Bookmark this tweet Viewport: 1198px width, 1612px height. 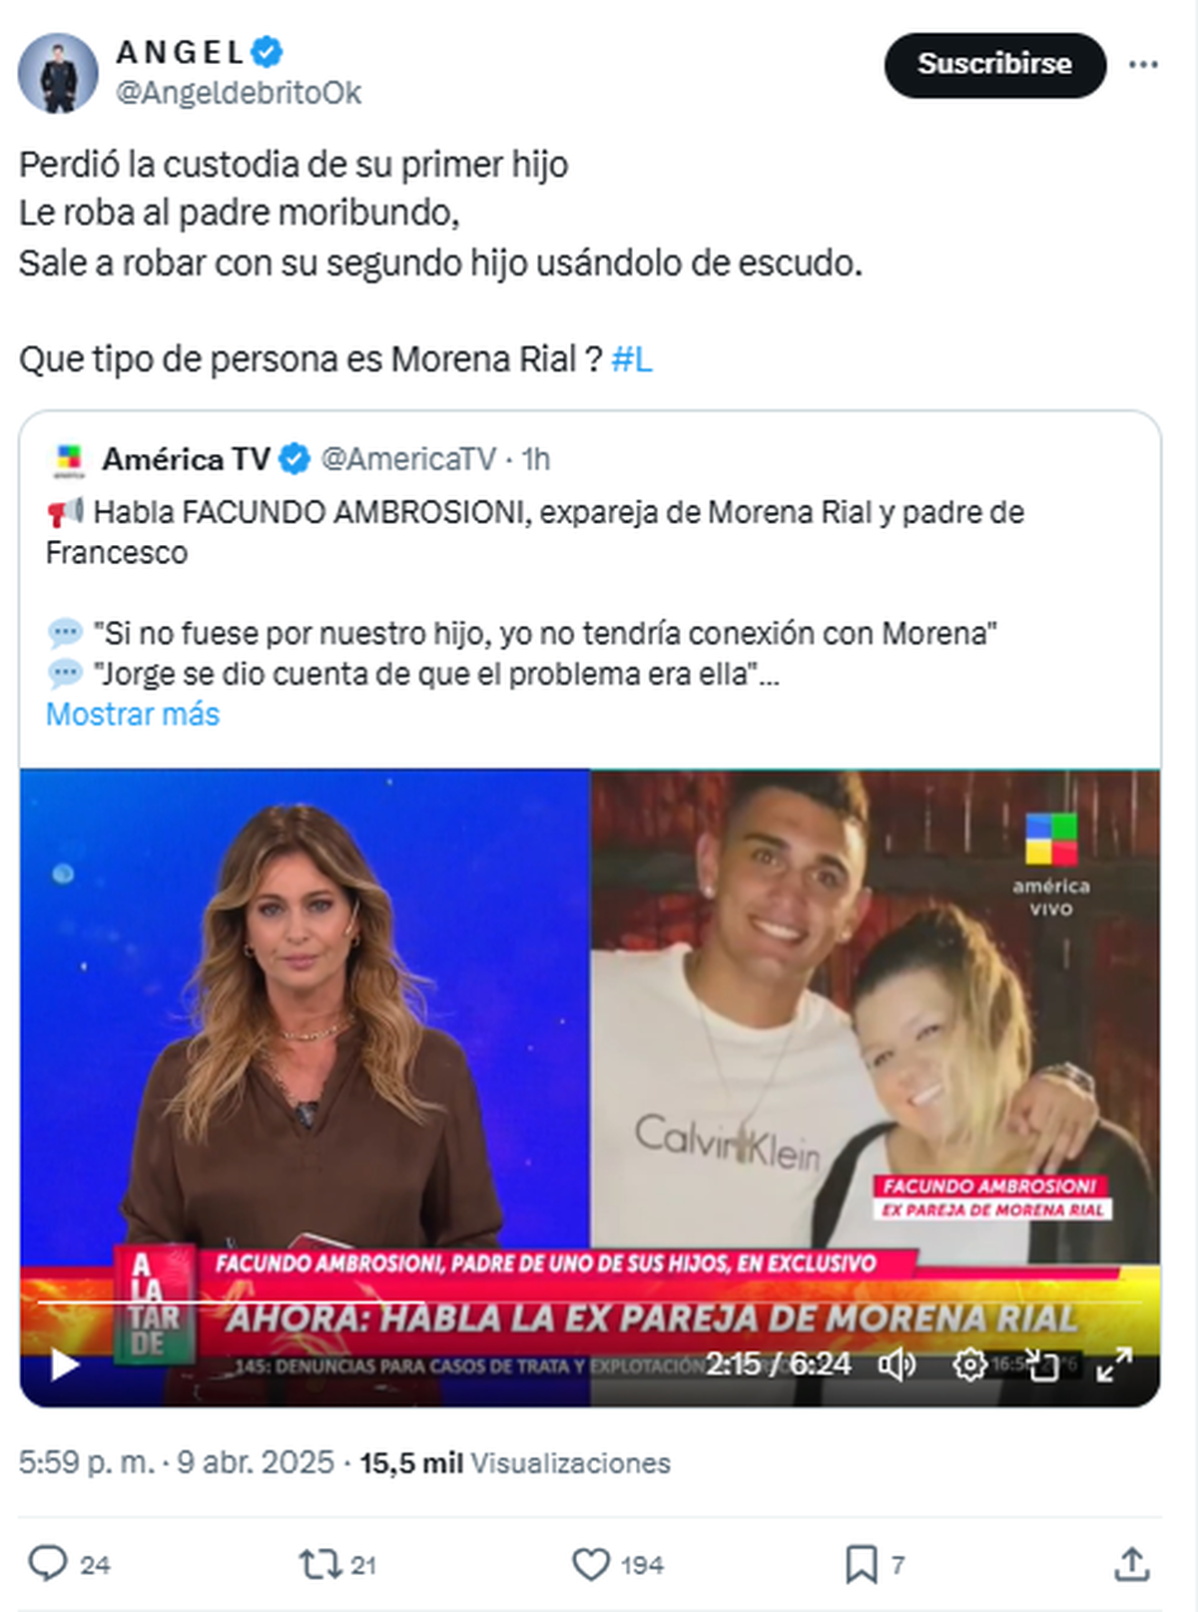point(861,1564)
